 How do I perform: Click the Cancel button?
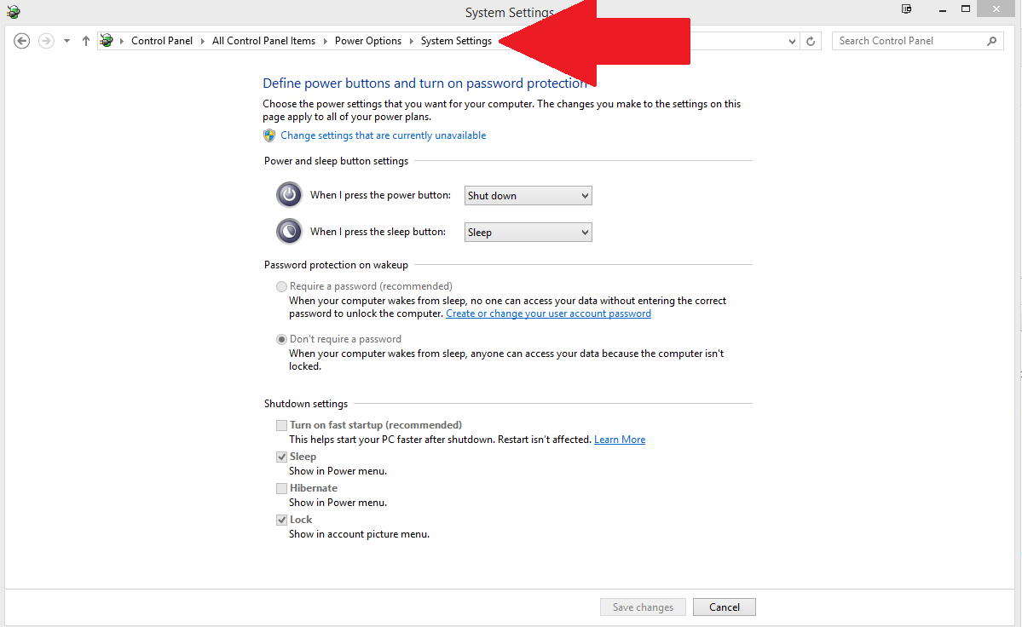point(725,607)
